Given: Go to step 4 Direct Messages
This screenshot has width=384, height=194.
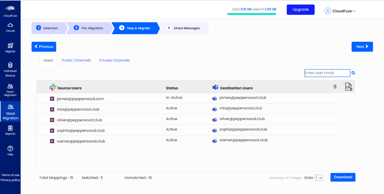Looking at the screenshot, I should point(184,28).
